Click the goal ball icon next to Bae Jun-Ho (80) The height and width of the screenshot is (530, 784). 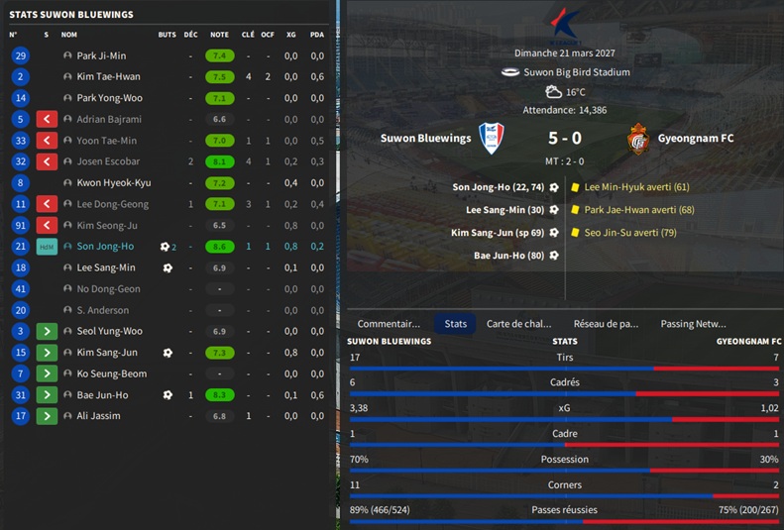coord(554,256)
